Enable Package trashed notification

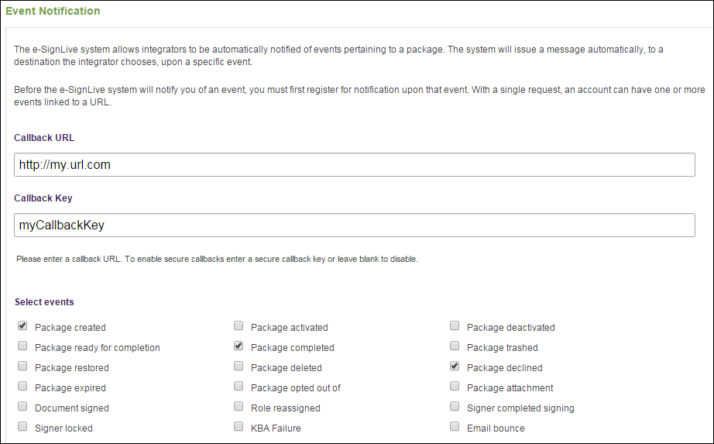[455, 346]
